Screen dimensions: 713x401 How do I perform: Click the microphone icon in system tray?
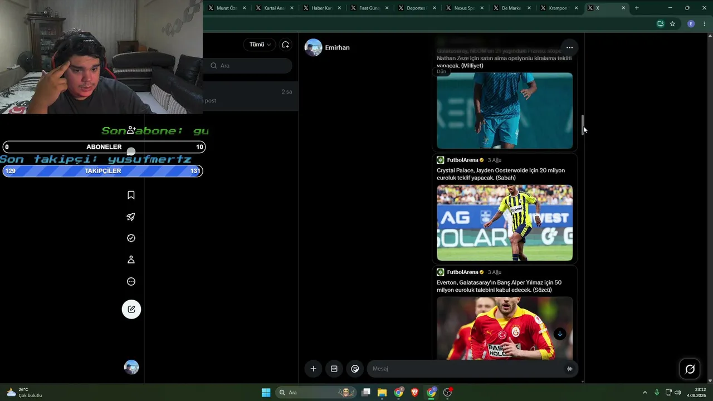657,392
